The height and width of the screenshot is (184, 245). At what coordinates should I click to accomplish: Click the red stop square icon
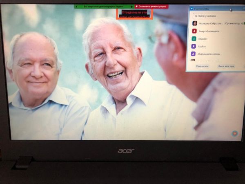[x=136, y=7]
